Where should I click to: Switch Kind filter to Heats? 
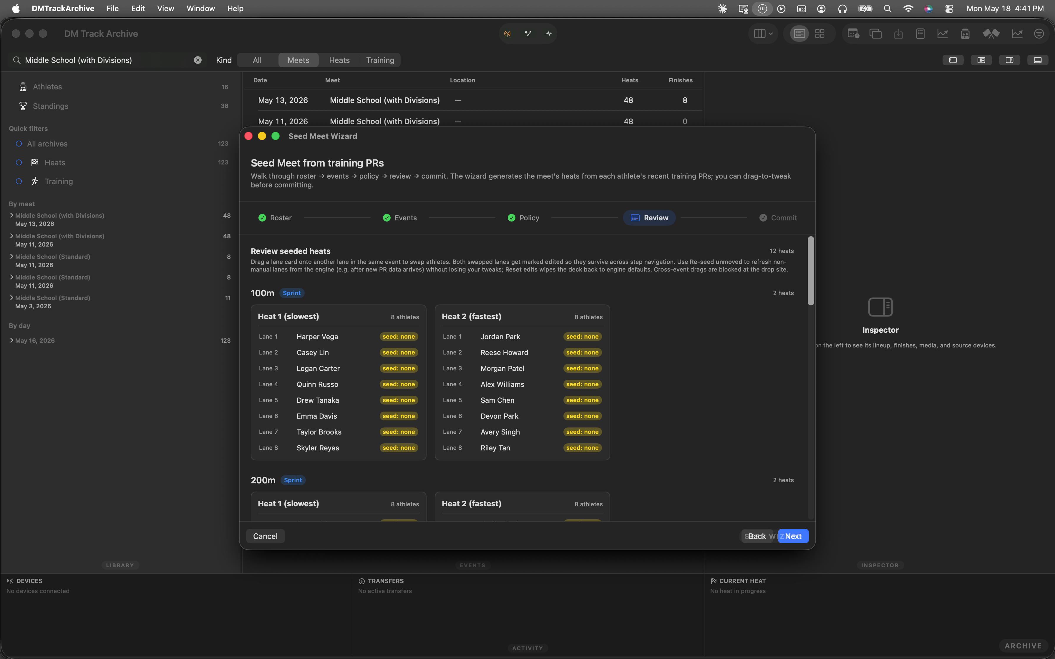point(339,60)
